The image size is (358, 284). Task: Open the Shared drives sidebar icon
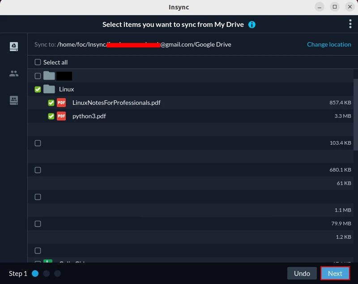[14, 100]
